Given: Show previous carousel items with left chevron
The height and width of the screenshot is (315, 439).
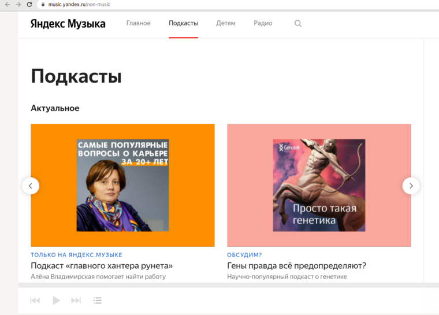Looking at the screenshot, I should point(31,186).
